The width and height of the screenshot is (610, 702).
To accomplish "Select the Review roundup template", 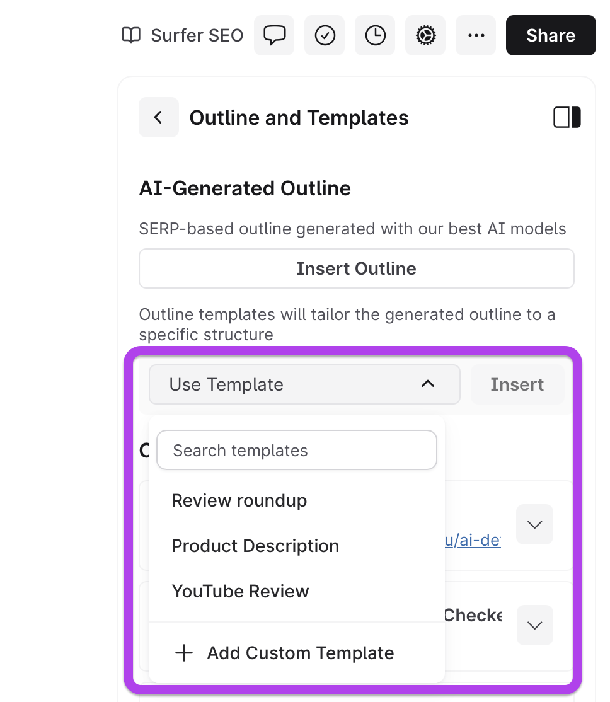I will [x=239, y=500].
